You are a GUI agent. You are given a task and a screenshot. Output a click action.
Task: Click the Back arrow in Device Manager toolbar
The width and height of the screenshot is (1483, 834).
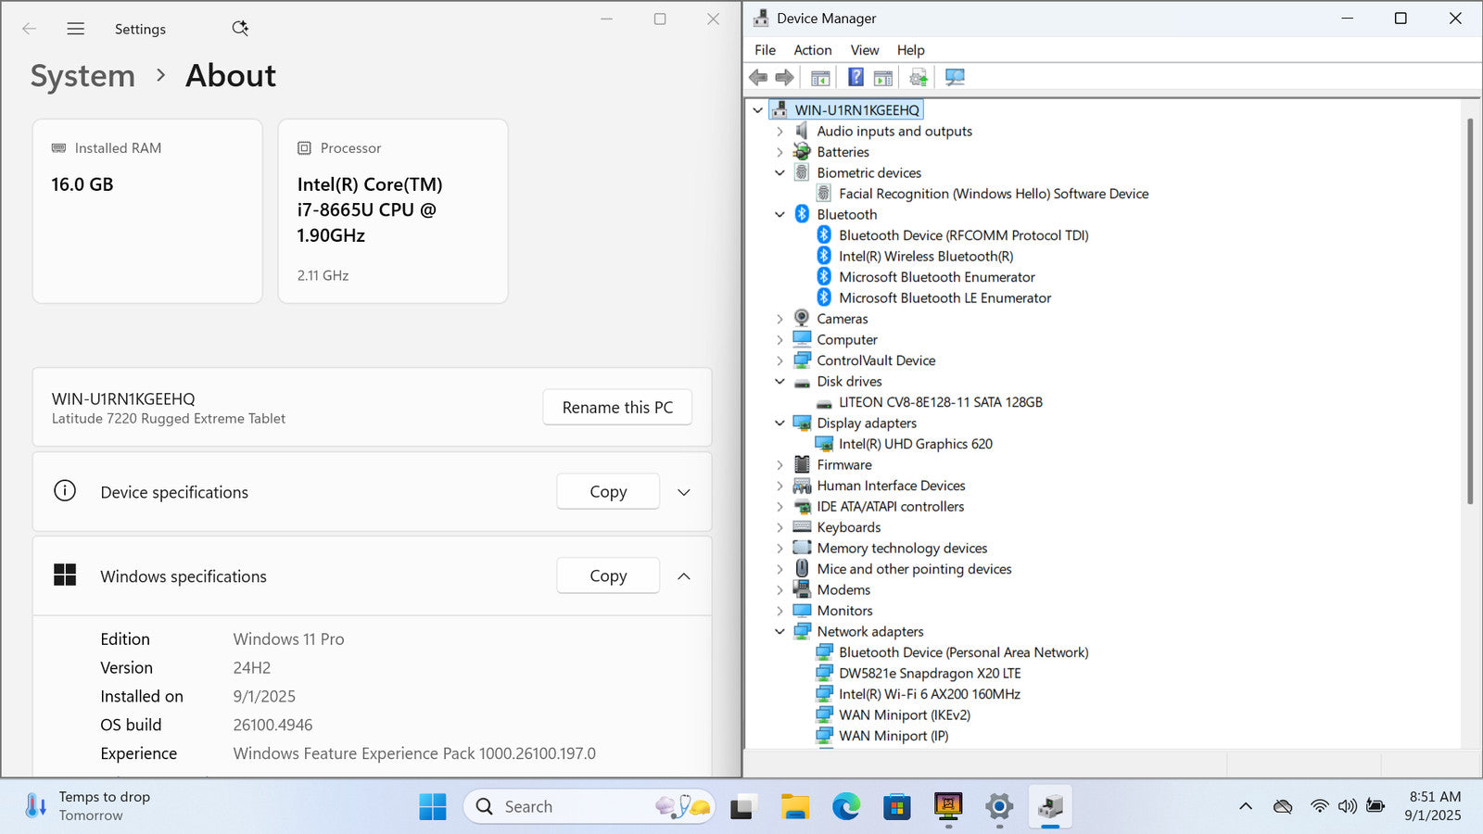(x=758, y=78)
